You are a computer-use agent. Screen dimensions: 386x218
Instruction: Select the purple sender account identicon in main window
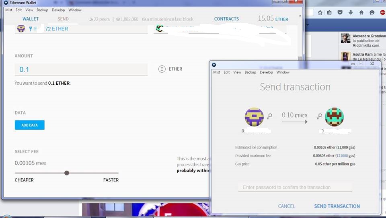tap(21, 29)
